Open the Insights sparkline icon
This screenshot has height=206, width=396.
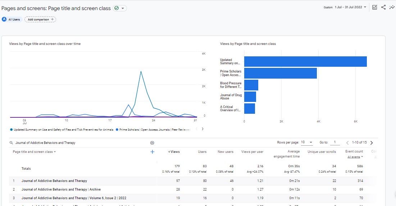click(x=392, y=7)
